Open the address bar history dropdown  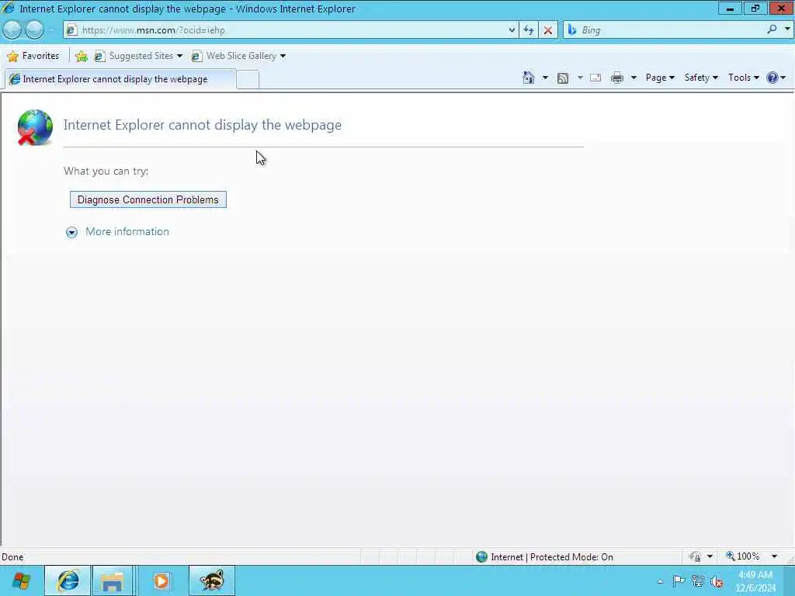click(x=512, y=30)
